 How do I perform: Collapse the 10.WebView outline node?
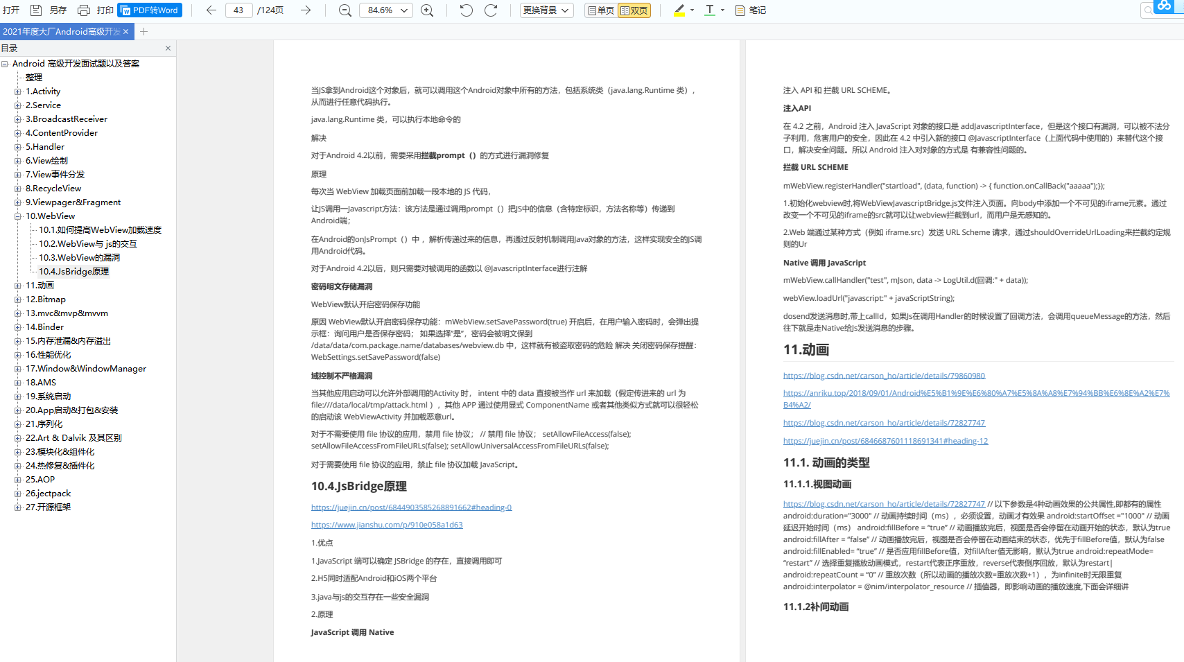coord(18,216)
